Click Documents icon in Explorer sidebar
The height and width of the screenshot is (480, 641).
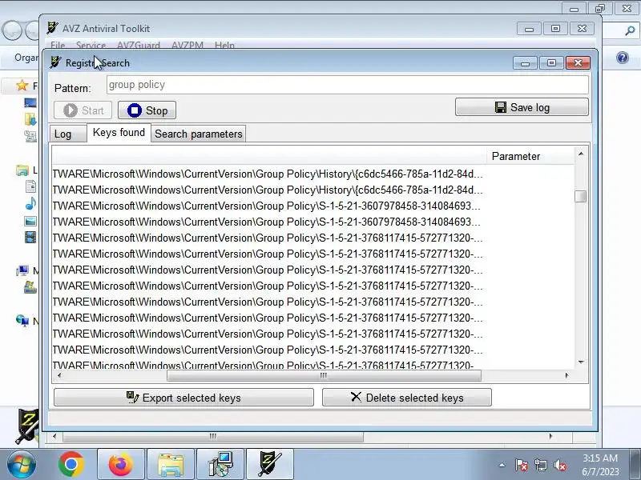(x=30, y=186)
